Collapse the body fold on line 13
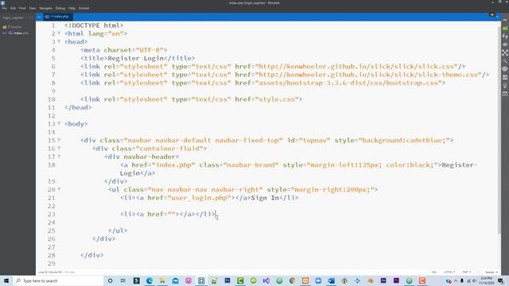The height and width of the screenshot is (286, 509). [x=59, y=123]
